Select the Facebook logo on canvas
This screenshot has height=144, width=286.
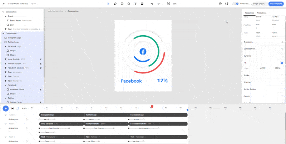[143, 52]
